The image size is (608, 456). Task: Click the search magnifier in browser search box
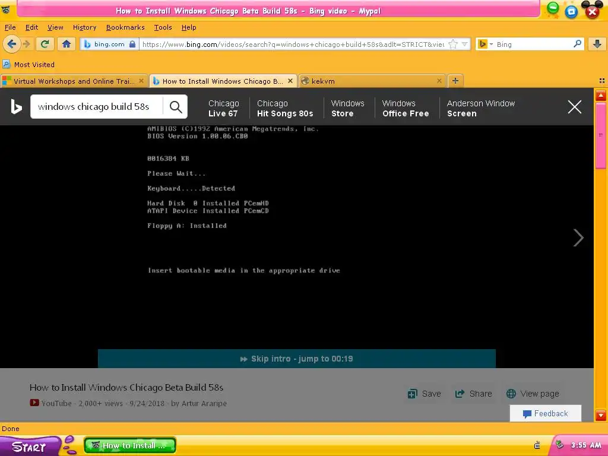(x=577, y=44)
